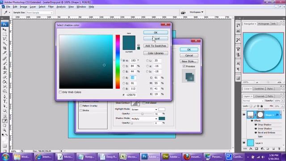
Task: Toggle Preview checkbox in Layer Style dialog
Action: pos(184,66)
